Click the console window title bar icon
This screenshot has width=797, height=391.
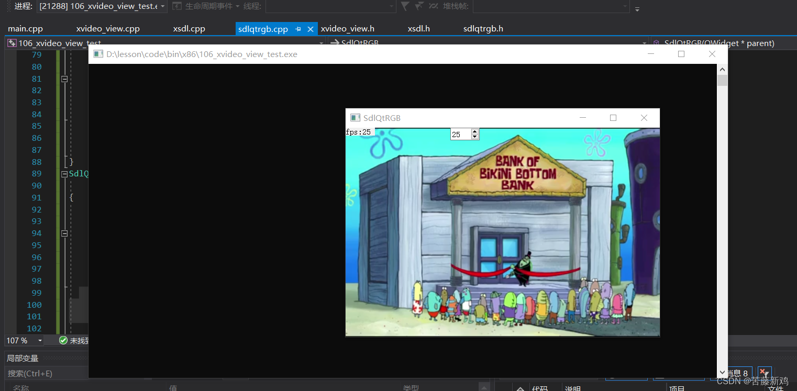[98, 54]
